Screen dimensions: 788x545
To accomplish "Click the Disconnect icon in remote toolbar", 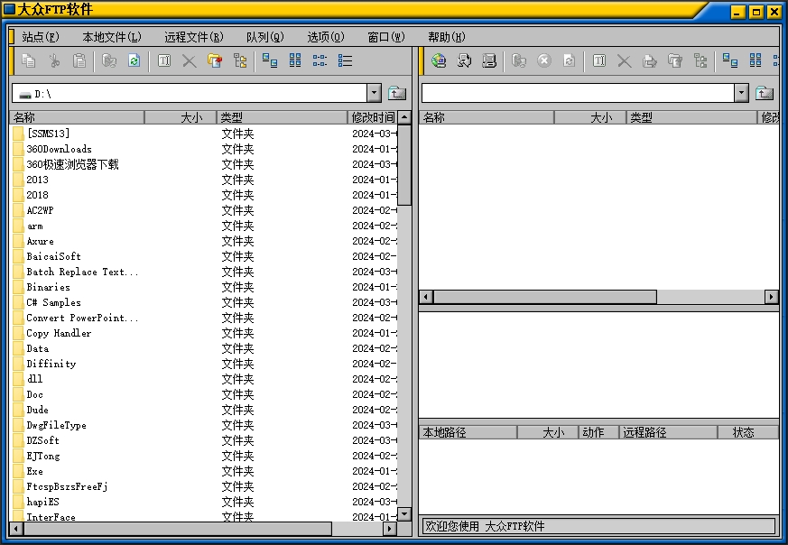I will [x=489, y=61].
